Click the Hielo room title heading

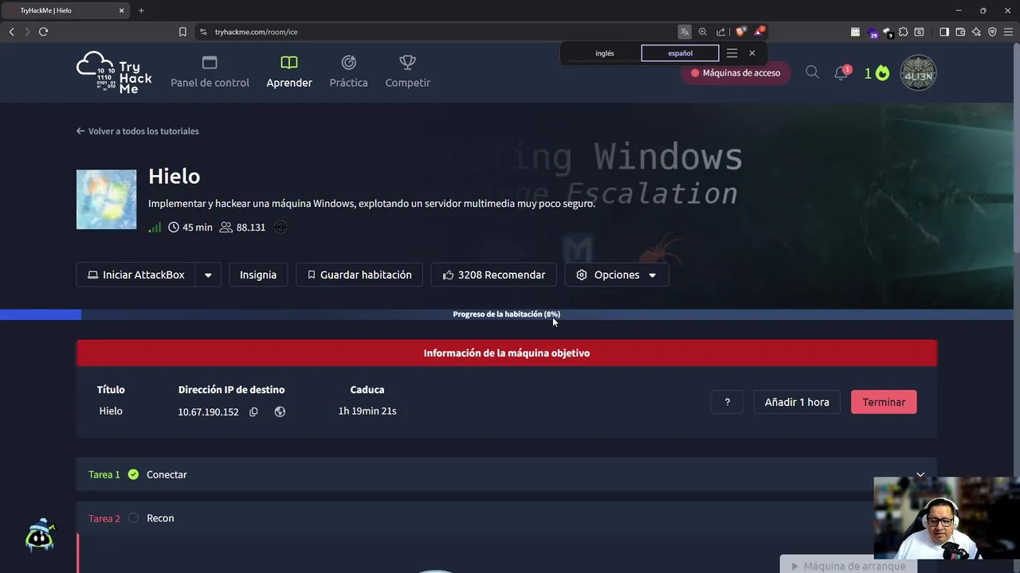pos(174,176)
